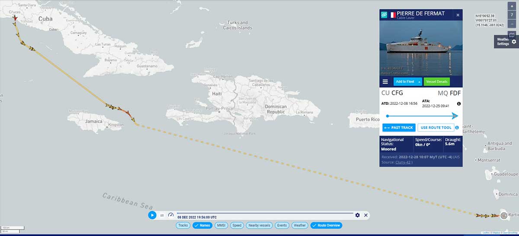The height and width of the screenshot is (236, 519).
Task: Click the playback timeline progress bar
Action: click(265, 213)
